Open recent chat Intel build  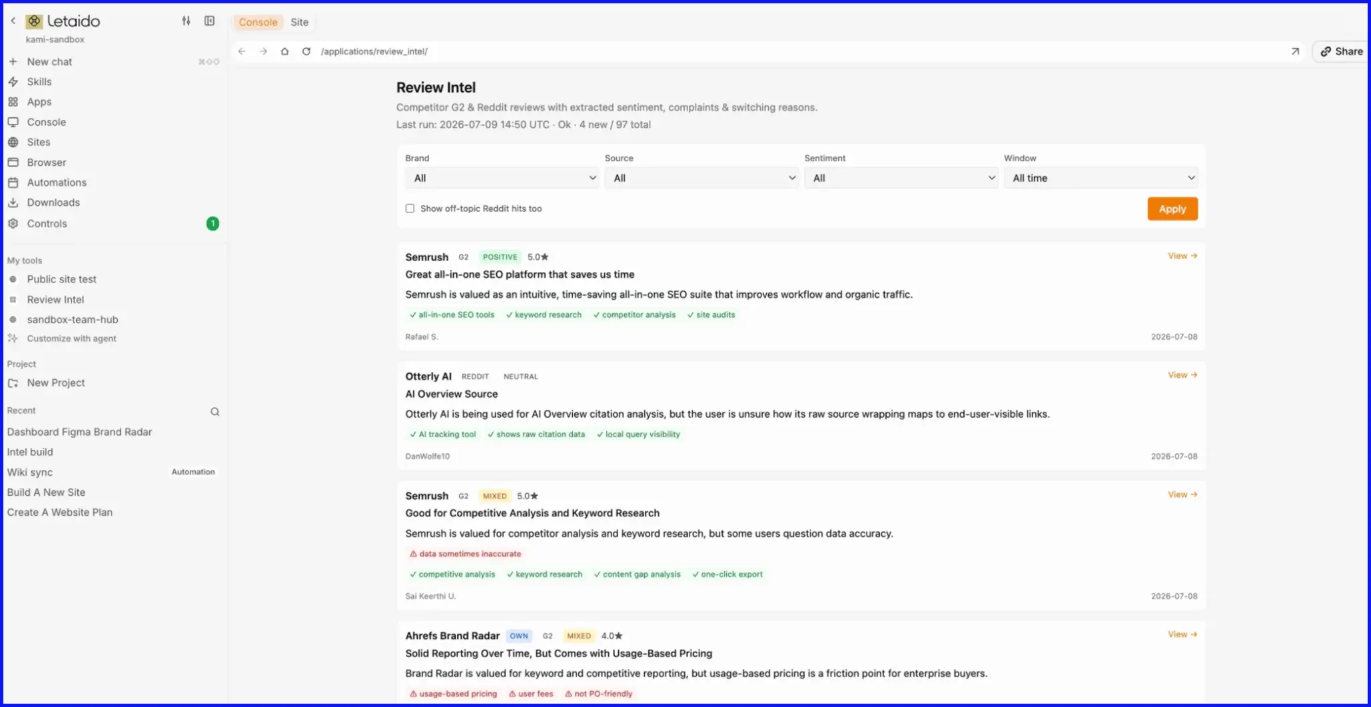point(30,452)
